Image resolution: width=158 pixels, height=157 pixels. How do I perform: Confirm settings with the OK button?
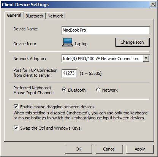[x=79, y=149]
